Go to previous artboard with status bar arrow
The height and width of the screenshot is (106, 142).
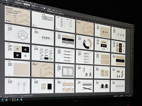(x=6, y=98)
